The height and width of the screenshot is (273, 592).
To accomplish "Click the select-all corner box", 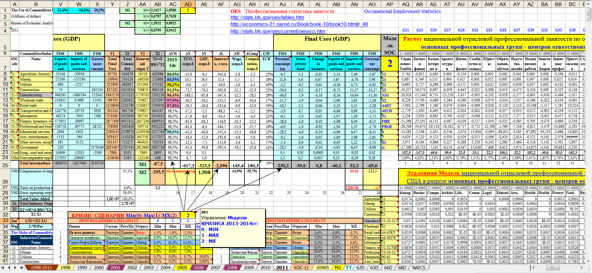I will point(5,4).
